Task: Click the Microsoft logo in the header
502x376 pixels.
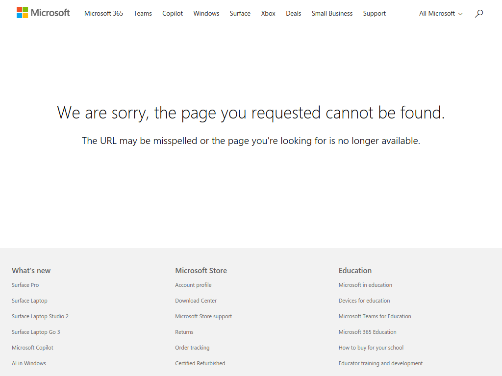Action: (x=43, y=13)
